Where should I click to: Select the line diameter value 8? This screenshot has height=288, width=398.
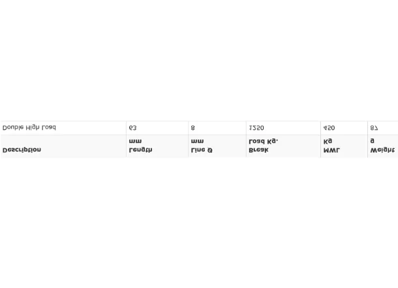click(192, 128)
